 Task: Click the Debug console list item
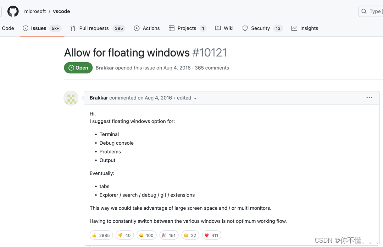pos(117,143)
